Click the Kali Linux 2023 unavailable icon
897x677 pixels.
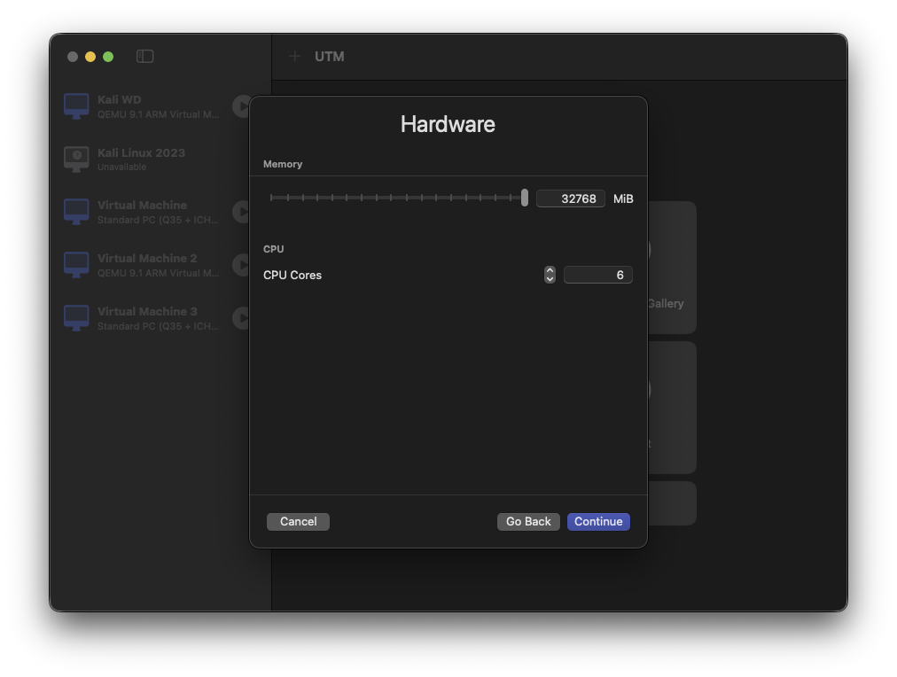pyautogui.click(x=76, y=160)
